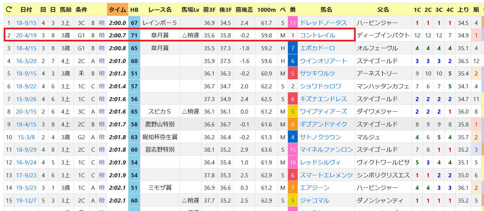The image size is (484, 211).
Task: Select sire name ディープインパクト cell
Action: [383, 35]
